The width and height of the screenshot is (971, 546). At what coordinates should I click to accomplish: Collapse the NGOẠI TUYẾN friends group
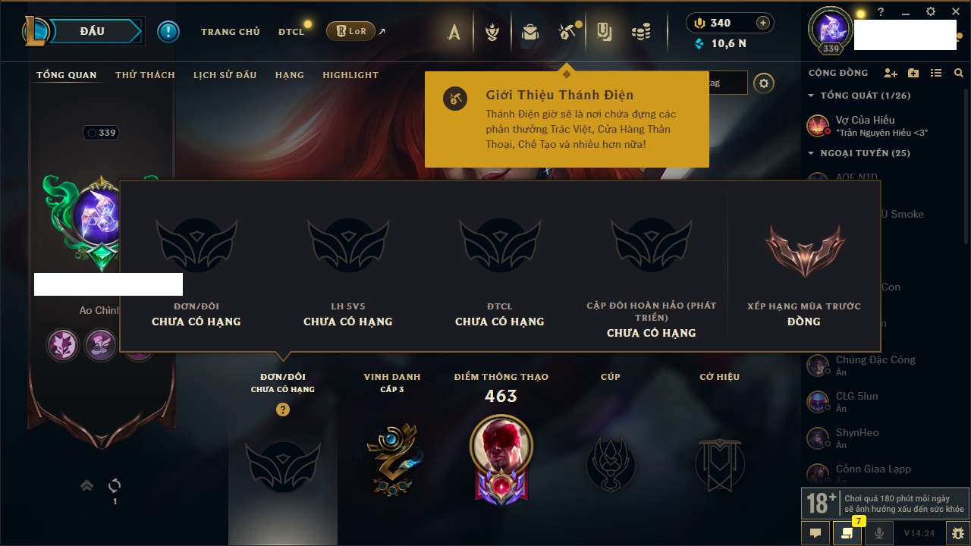tap(811, 153)
